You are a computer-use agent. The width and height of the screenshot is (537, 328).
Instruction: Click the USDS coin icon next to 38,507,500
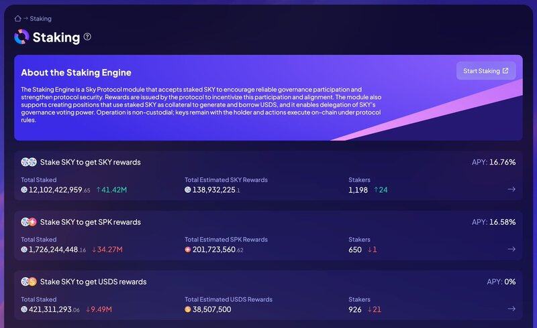coord(188,310)
